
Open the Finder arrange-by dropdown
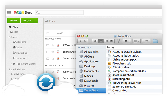coord(137,41)
